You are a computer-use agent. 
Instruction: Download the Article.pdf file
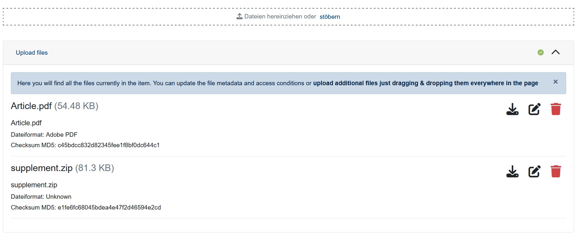coord(513,109)
